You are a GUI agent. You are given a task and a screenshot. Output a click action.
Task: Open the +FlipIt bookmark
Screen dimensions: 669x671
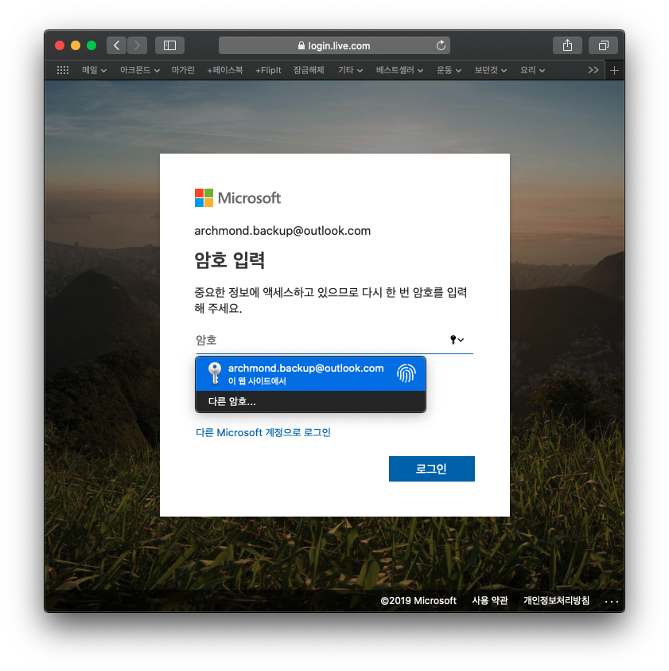pyautogui.click(x=268, y=70)
